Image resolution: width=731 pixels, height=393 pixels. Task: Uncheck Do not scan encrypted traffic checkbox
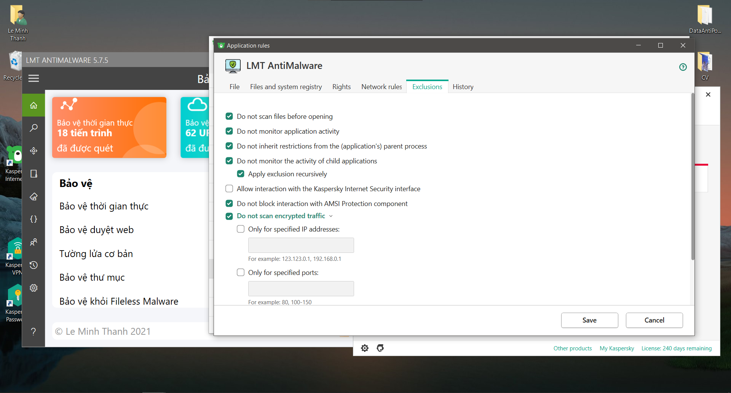(x=229, y=216)
